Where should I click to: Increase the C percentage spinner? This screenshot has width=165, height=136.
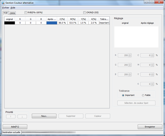(x=152, y=54)
